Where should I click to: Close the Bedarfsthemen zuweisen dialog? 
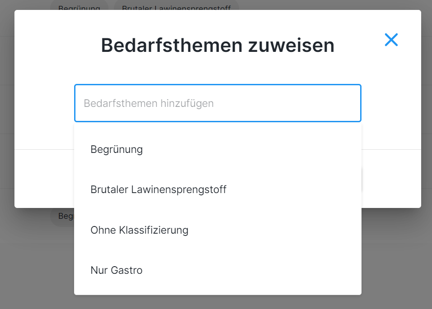391,40
